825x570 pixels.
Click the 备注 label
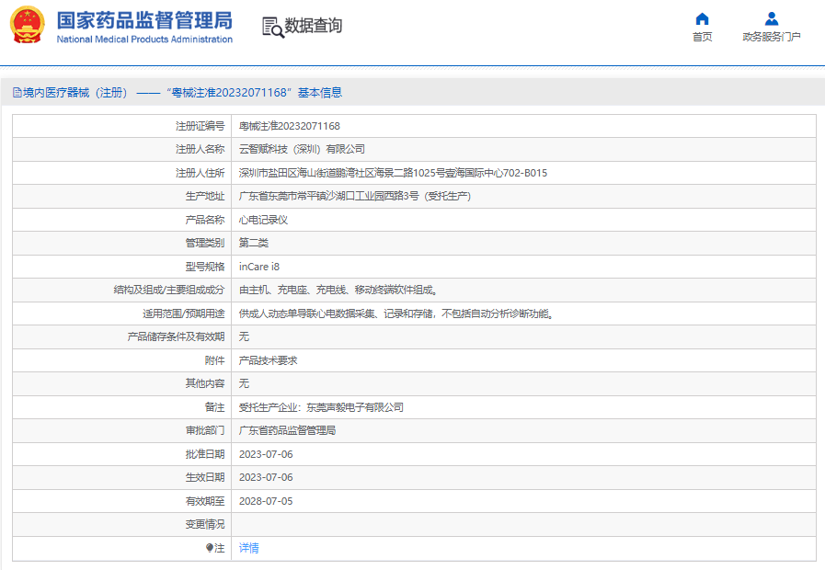[214, 407]
